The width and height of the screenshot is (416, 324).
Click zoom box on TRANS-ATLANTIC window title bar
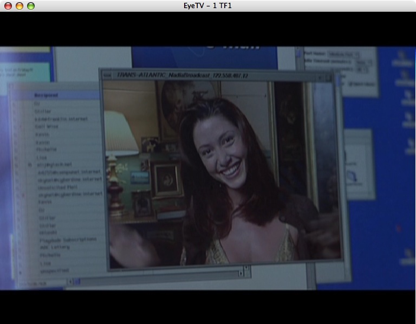click(x=321, y=78)
